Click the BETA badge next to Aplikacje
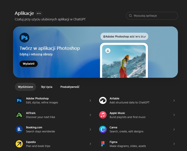 tap(39, 13)
